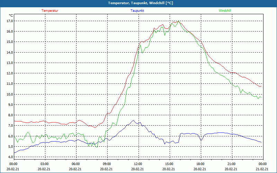277x173 pixels.
Task: Click the 14,0 y-axis value
Action: (x=10, y=53)
